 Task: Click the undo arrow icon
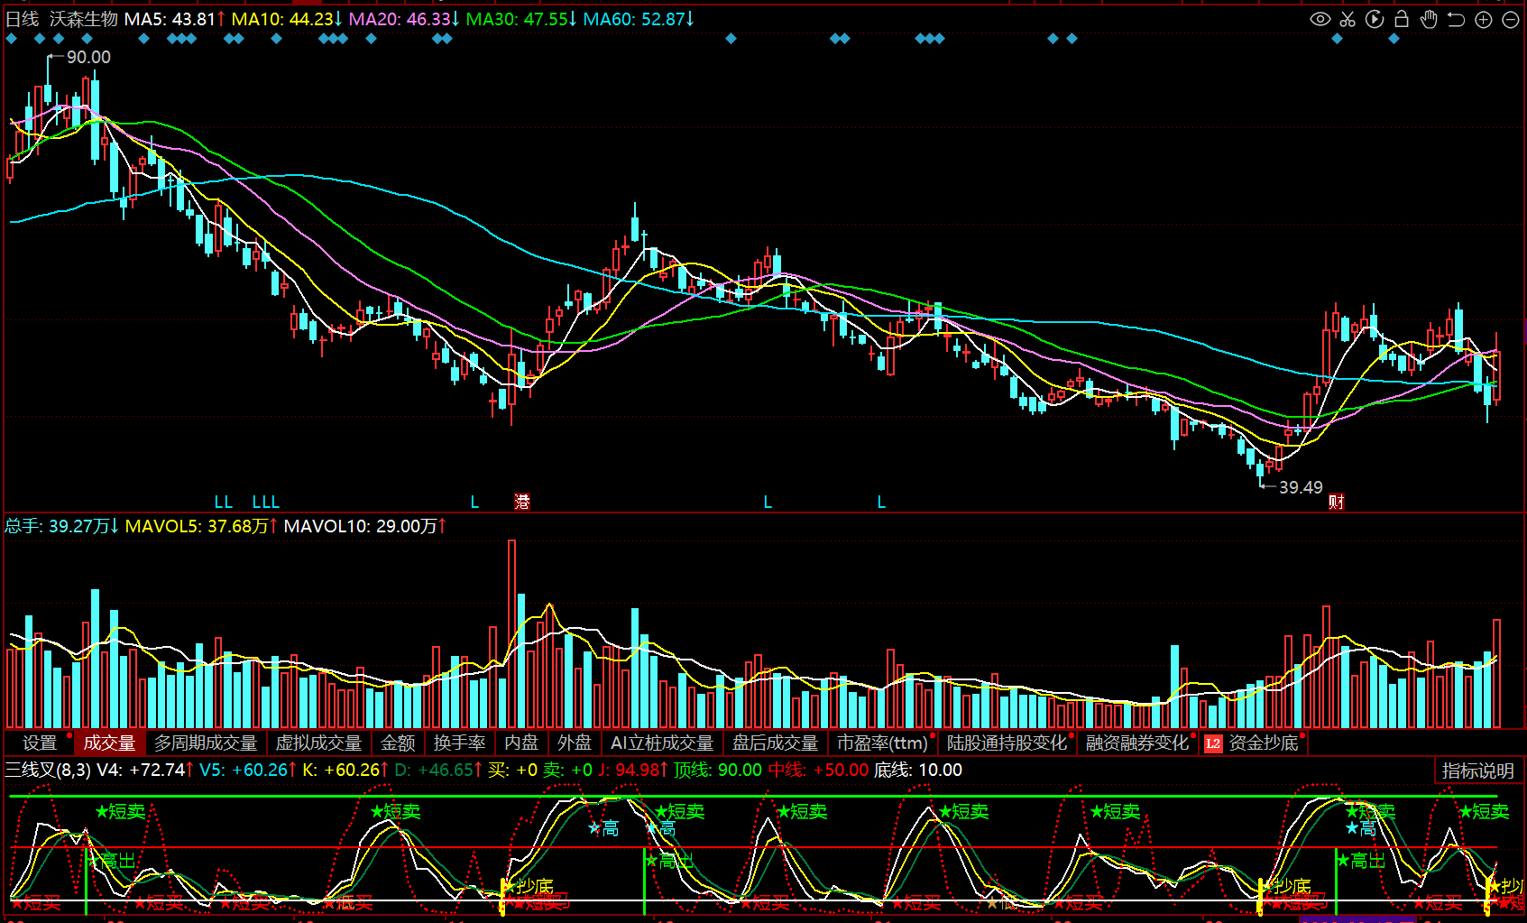[1456, 19]
